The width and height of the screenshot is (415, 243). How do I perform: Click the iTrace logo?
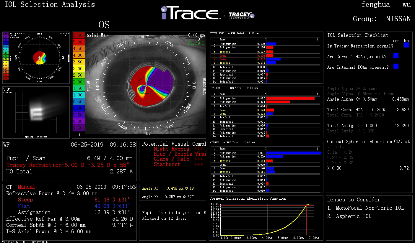pos(191,13)
